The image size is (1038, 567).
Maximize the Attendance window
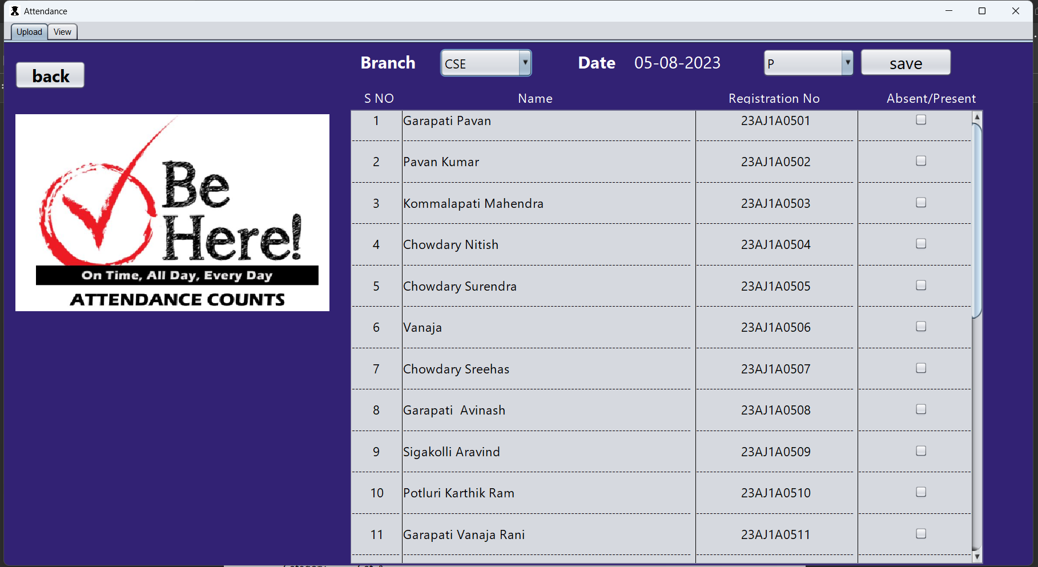(982, 11)
